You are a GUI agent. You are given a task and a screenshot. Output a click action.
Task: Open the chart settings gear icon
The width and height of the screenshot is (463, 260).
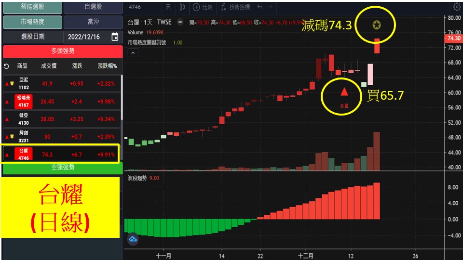pos(457,7)
